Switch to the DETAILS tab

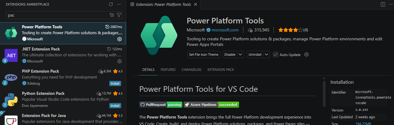pyautogui.click(x=148, y=70)
